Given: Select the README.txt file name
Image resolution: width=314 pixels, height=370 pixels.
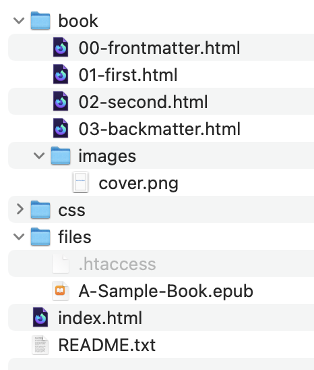Looking at the screenshot, I should point(107,345).
